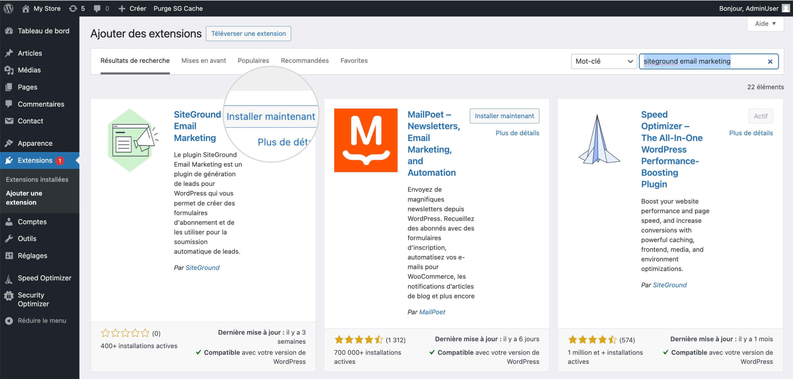Click Purge SG Cache in admin bar
This screenshot has height=379, width=793.
coord(178,9)
